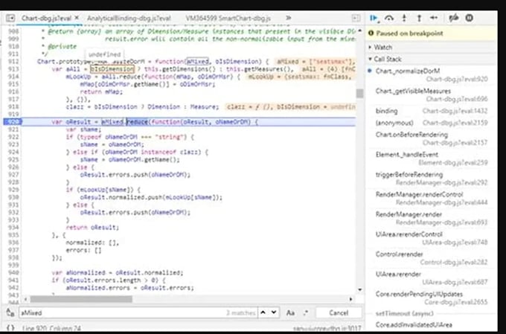Click return oResult on line 934
This screenshot has width=506, height=334.
click(92, 228)
